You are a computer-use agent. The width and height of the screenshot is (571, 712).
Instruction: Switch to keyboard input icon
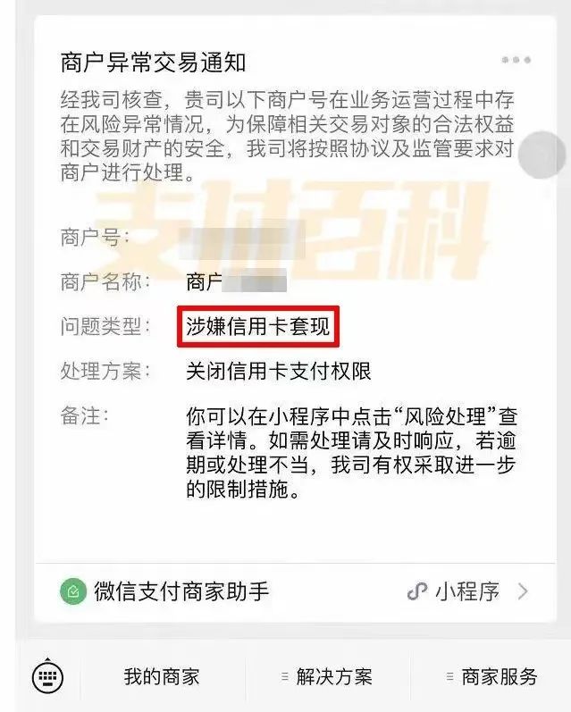point(47,677)
